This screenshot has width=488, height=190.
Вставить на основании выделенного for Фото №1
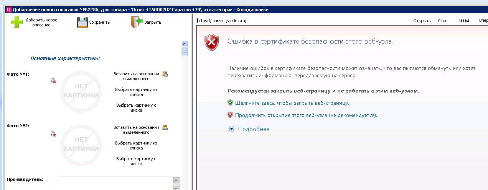point(136,76)
